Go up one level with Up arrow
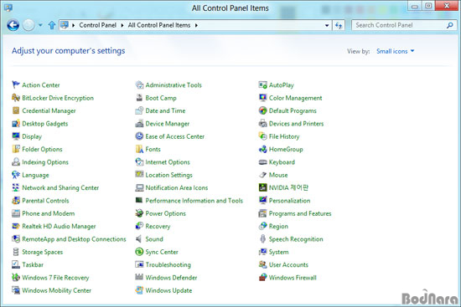461x307 pixels. pyautogui.click(x=52, y=25)
